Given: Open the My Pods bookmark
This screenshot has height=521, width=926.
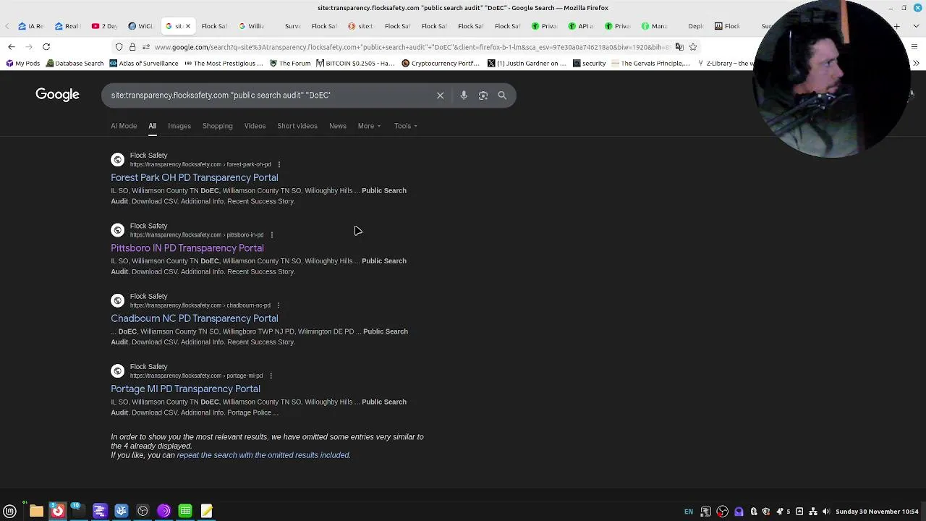Looking at the screenshot, I should pyautogui.click(x=22, y=64).
